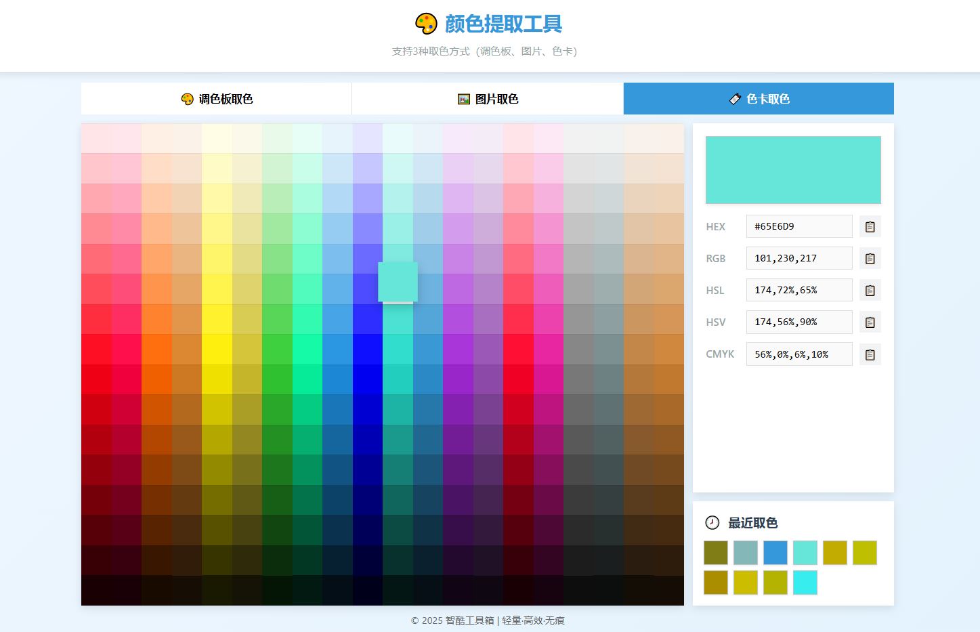Click the HEX field showing #65E6D9

tap(799, 226)
